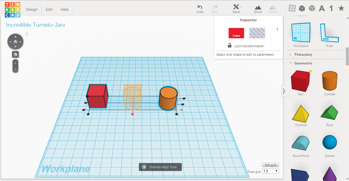This screenshot has width=349, height=181.
Task: Click the yellow star on Box shape
Action: click(x=310, y=71)
